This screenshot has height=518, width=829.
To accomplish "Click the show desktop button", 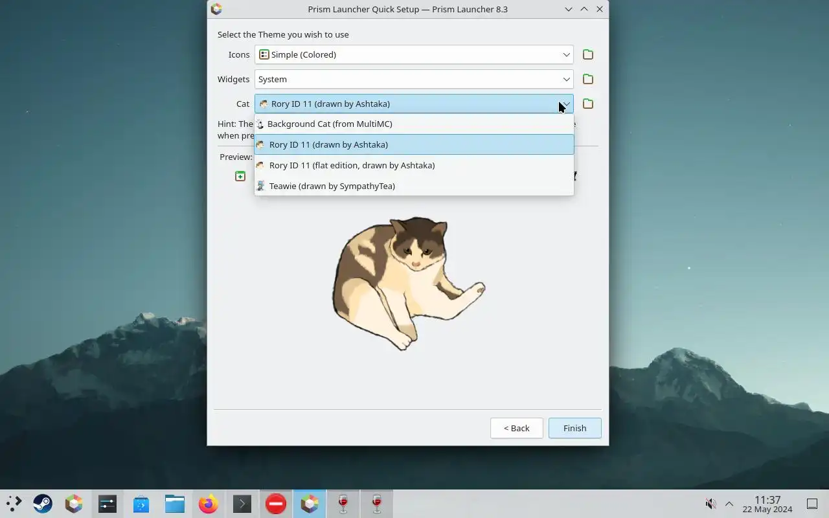I will (812, 504).
